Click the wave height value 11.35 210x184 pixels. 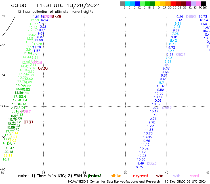coord(149,130)
